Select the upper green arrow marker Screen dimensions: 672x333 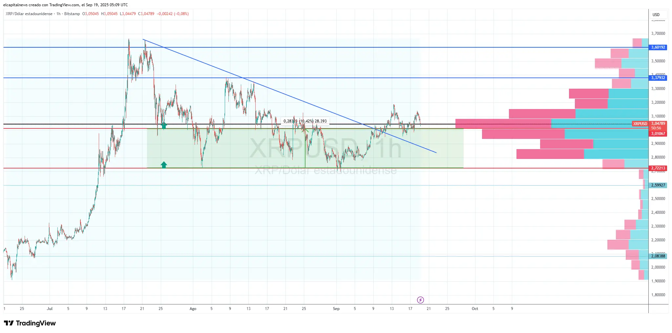pos(164,125)
